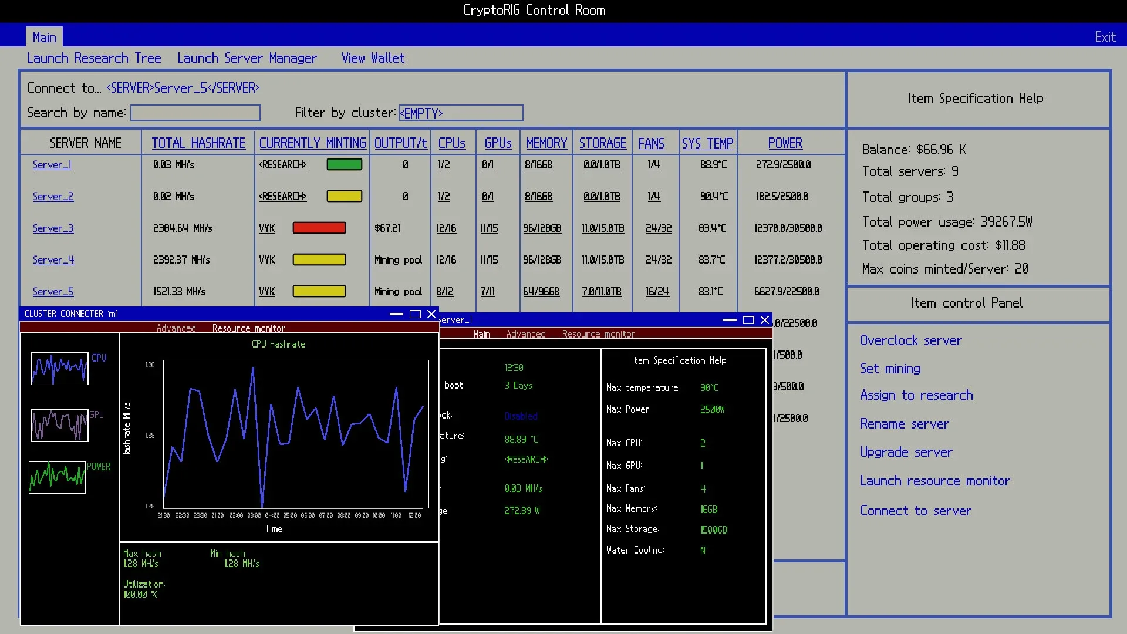This screenshot has height=634, width=1127.
Task: Launch Research Tree from the menu
Action: (x=94, y=58)
